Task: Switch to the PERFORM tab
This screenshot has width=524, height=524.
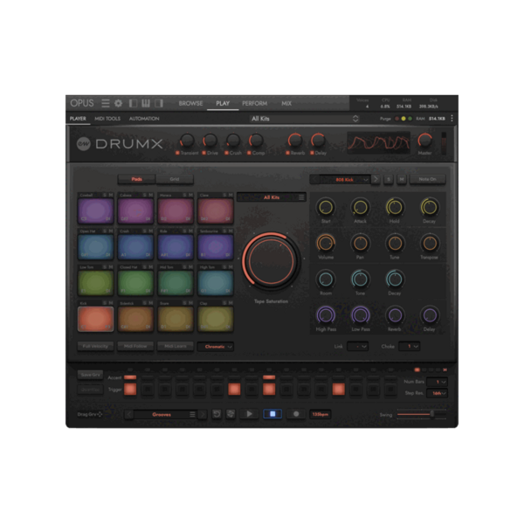Action: click(255, 104)
